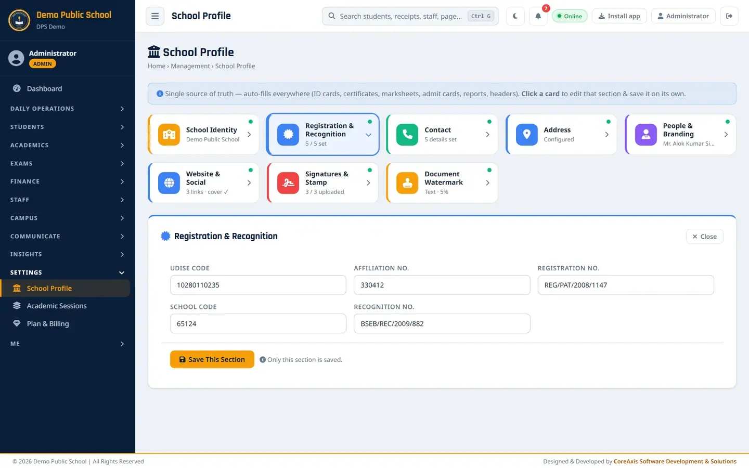Click the Demo Public School logo
Viewport: 749px width, 468px height.
coord(19,20)
